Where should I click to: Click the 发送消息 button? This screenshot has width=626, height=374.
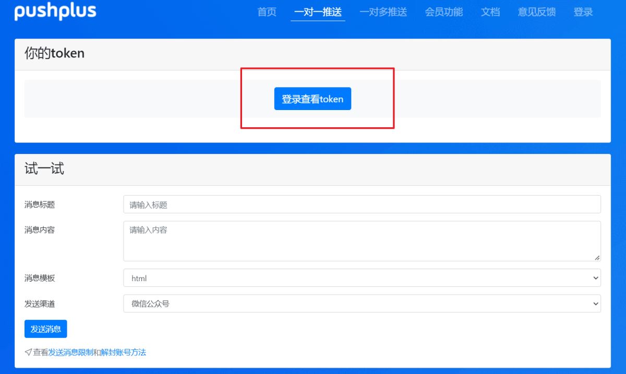pos(46,329)
